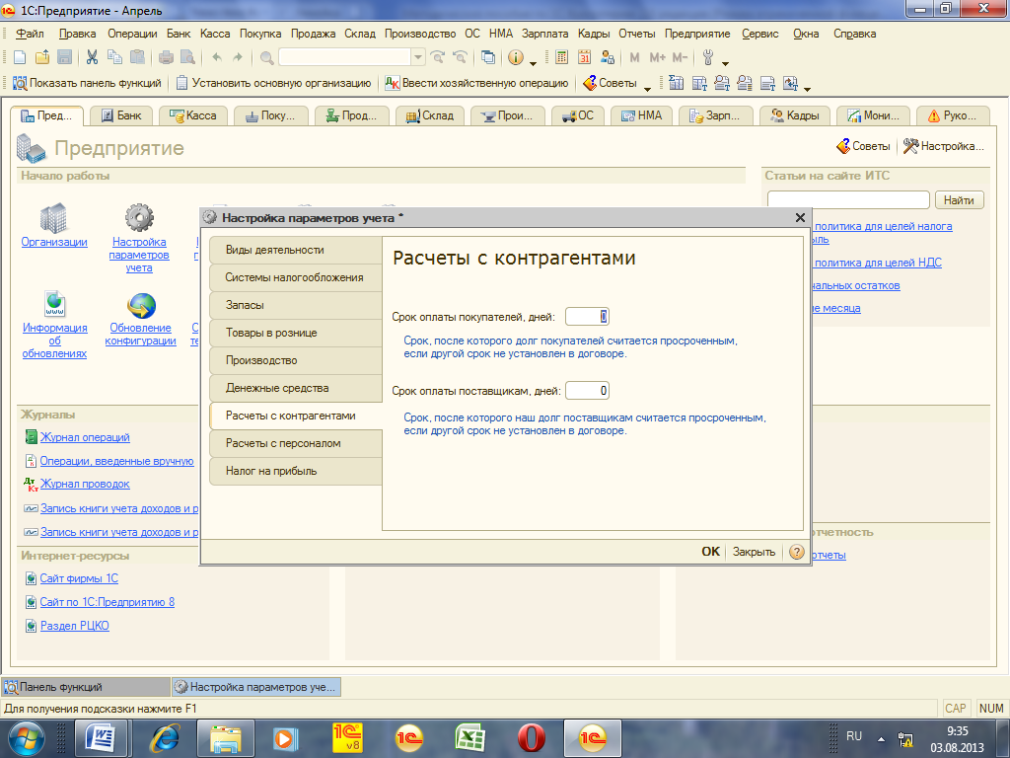Select Денежные средства settings section
The height and width of the screenshot is (758, 1010).
click(296, 388)
